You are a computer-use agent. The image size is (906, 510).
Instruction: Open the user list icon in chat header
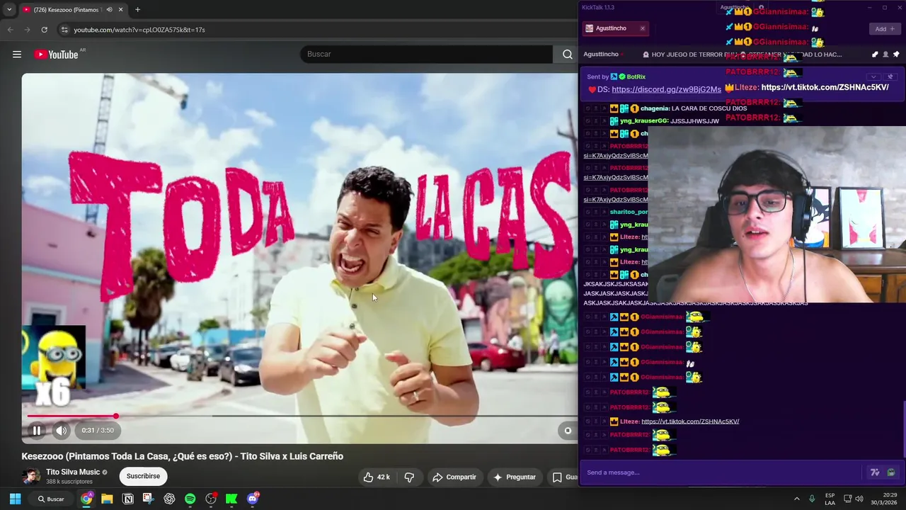[x=885, y=55]
